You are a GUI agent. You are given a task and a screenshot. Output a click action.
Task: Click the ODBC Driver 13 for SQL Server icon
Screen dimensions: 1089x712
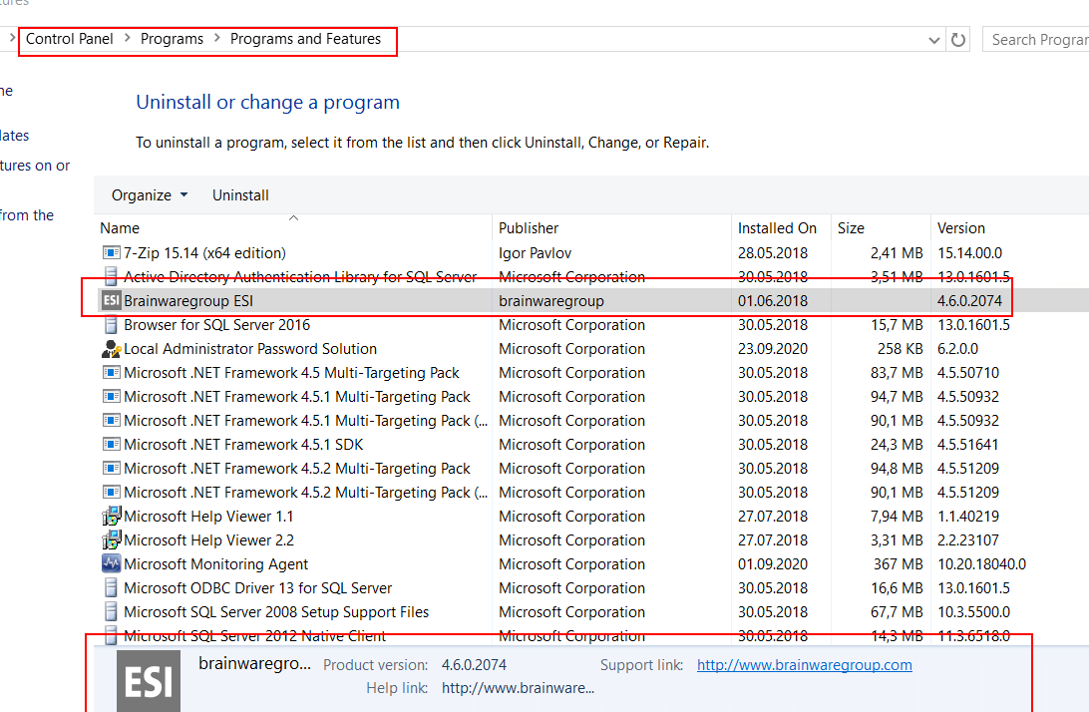point(111,587)
